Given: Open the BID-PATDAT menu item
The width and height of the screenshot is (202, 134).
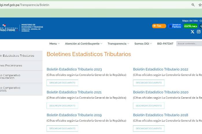Looking at the screenshot, I should tap(165, 44).
